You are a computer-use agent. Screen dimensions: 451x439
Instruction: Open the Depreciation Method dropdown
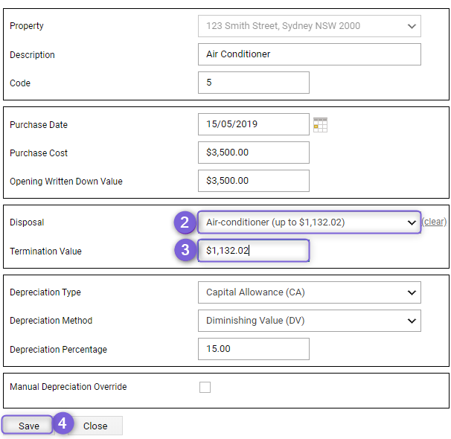coord(309,321)
